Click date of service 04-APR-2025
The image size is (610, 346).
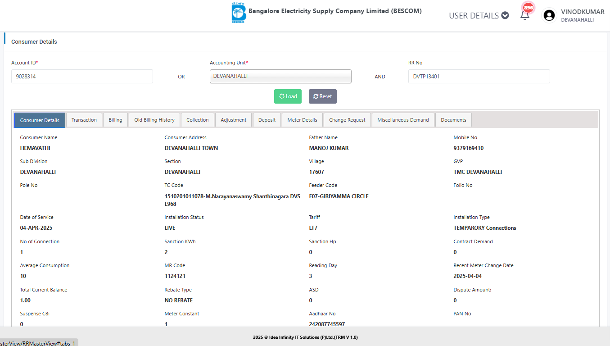click(36, 228)
